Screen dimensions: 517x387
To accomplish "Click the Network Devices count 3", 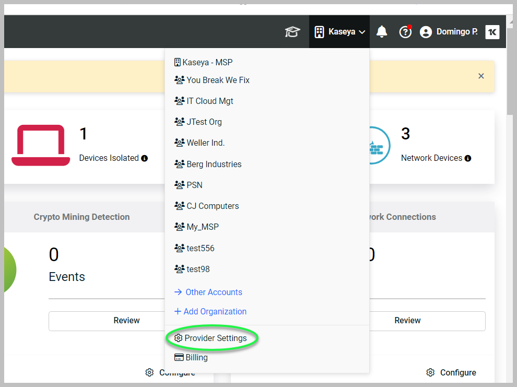I will [x=406, y=134].
